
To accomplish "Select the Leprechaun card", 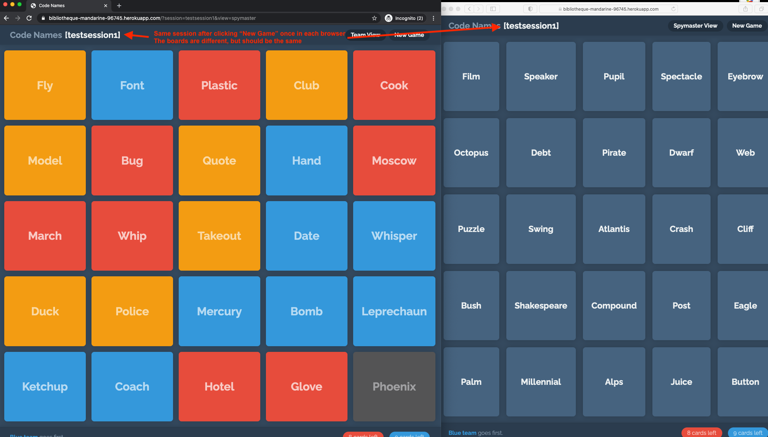I will coord(394,311).
